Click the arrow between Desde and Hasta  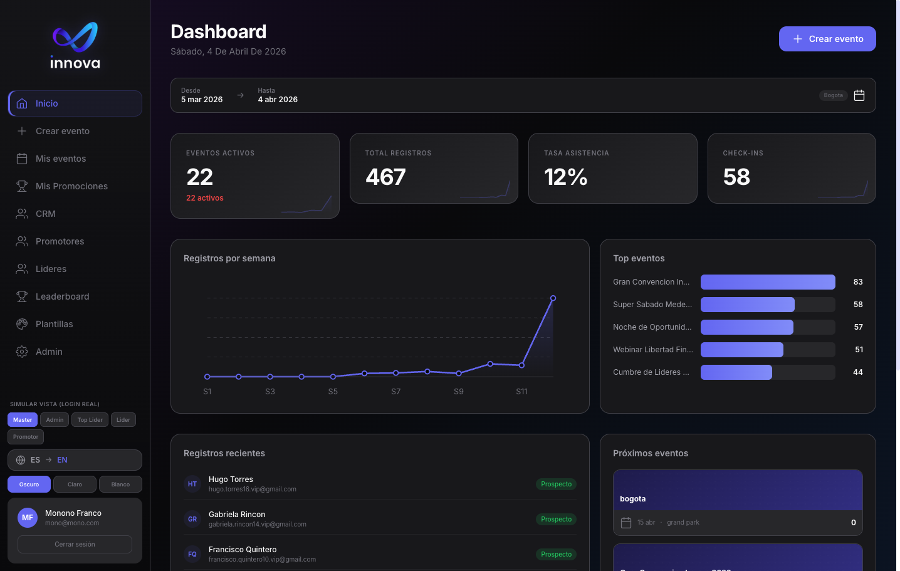click(x=240, y=95)
